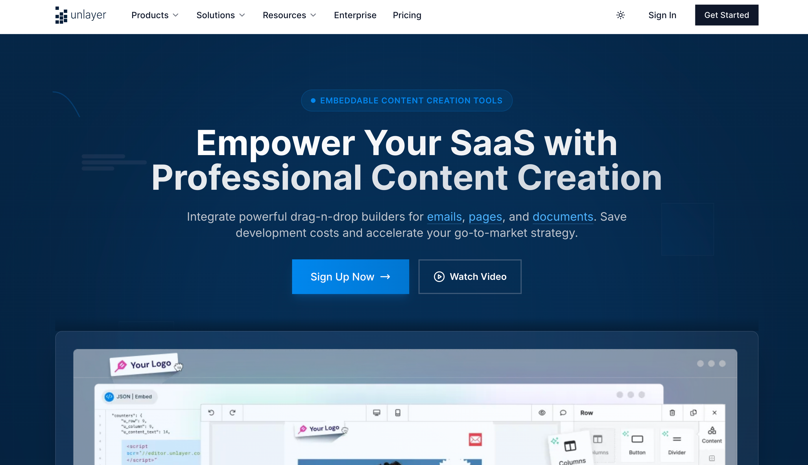Open the Pricing page link
This screenshot has width=808, height=465.
pyautogui.click(x=407, y=15)
